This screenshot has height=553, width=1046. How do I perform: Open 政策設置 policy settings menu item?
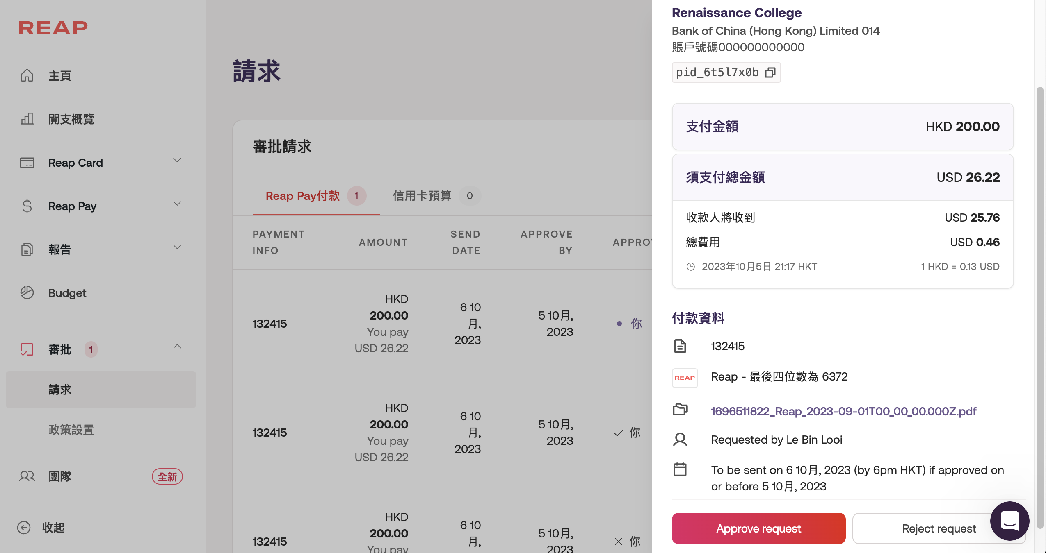click(x=71, y=430)
